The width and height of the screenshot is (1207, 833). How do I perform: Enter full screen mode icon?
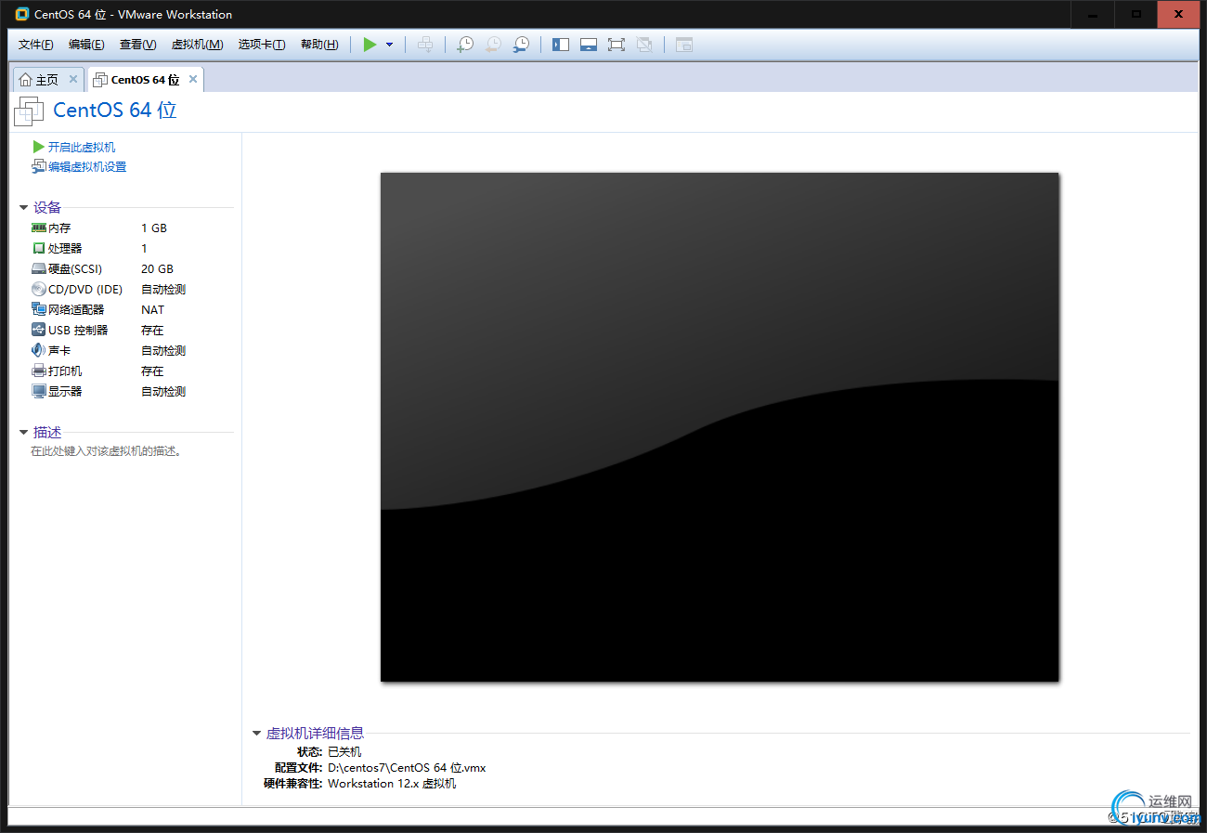tap(616, 45)
